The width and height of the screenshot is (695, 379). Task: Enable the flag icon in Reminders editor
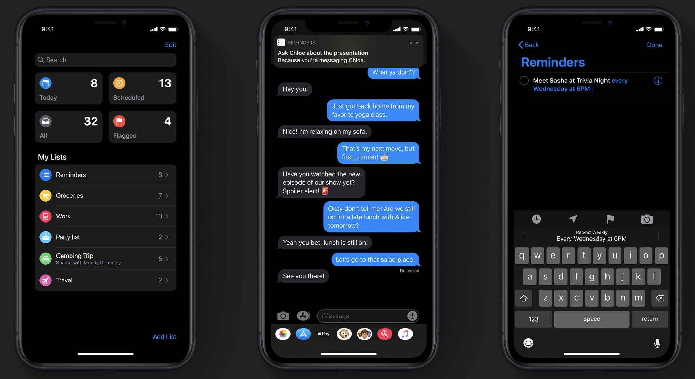pyautogui.click(x=610, y=218)
